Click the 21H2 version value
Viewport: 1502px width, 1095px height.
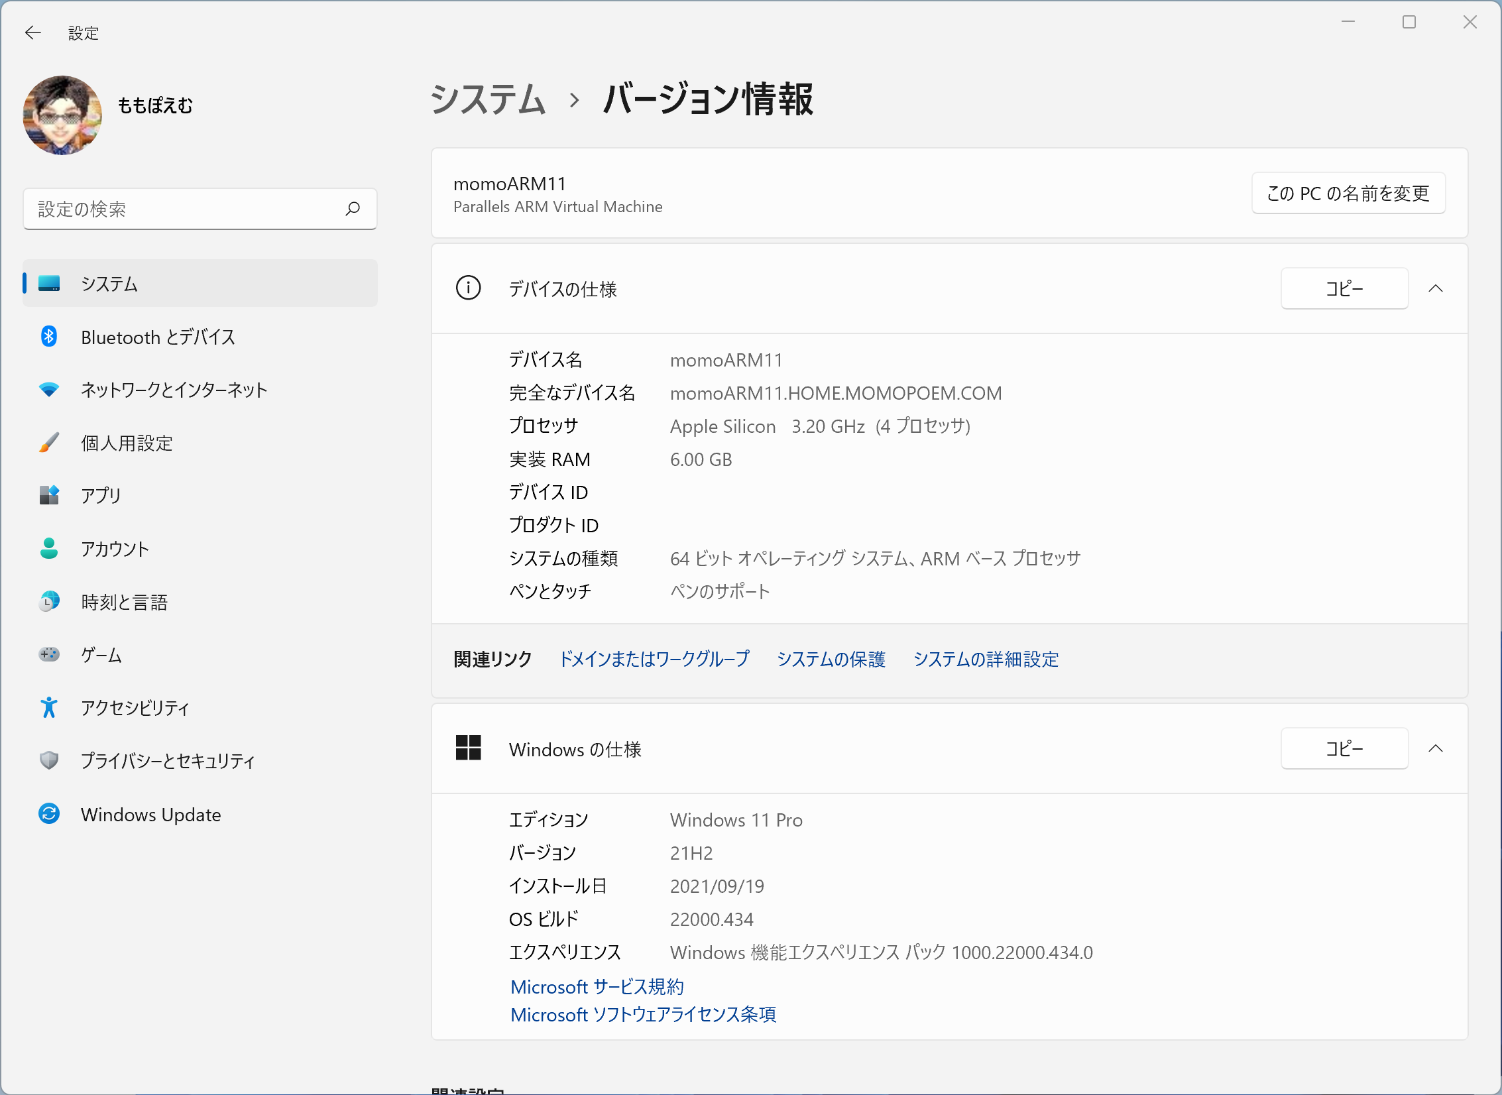tap(691, 853)
